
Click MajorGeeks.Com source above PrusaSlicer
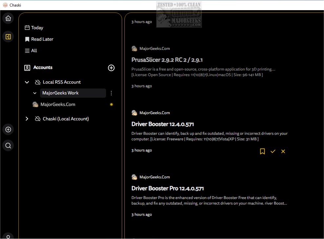tap(155, 49)
